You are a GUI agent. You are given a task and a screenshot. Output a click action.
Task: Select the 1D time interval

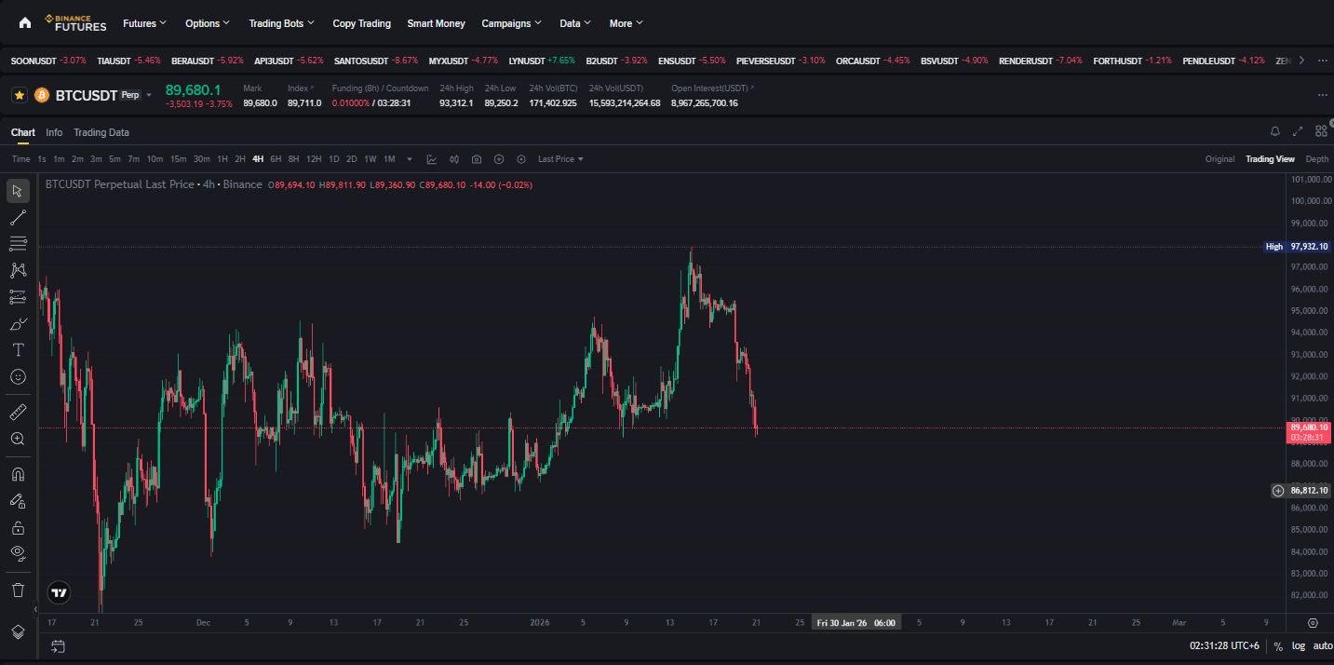tap(334, 159)
